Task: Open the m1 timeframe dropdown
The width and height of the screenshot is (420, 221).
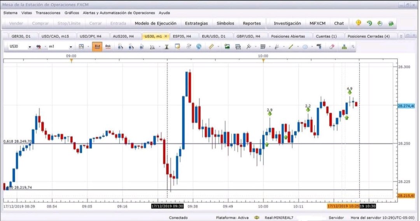Action: 71,47
